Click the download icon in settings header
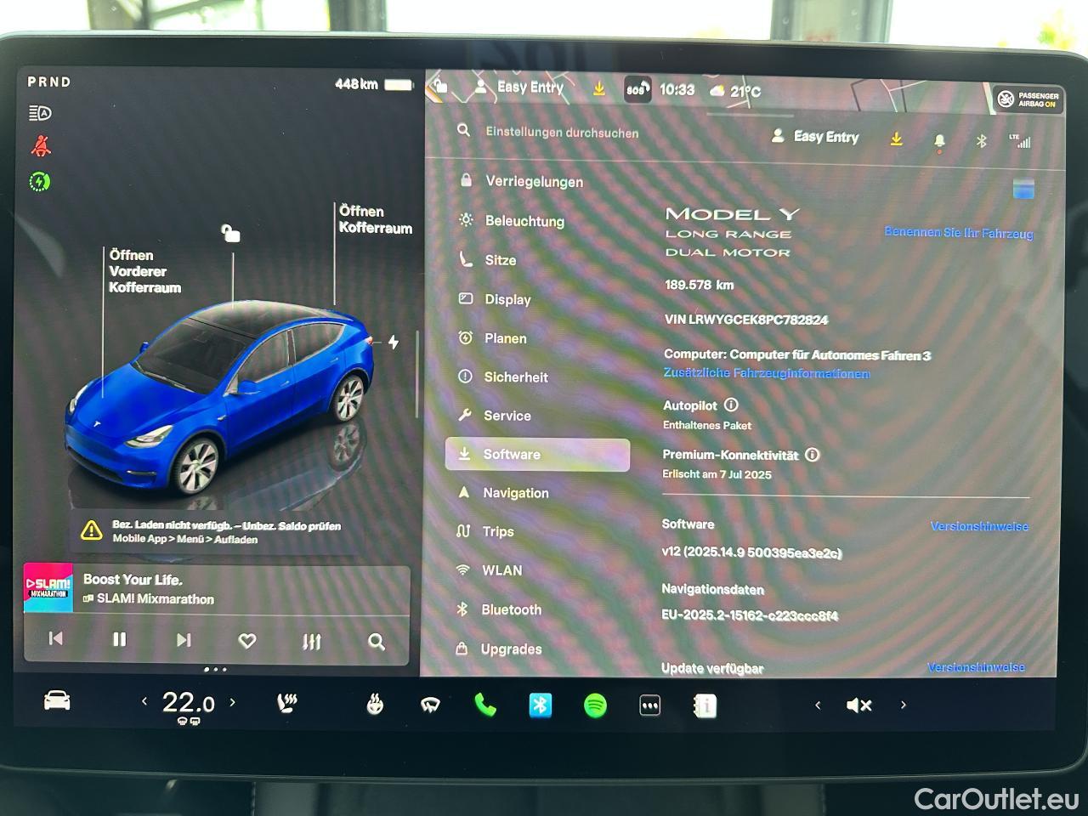The image size is (1088, 816). 896,139
